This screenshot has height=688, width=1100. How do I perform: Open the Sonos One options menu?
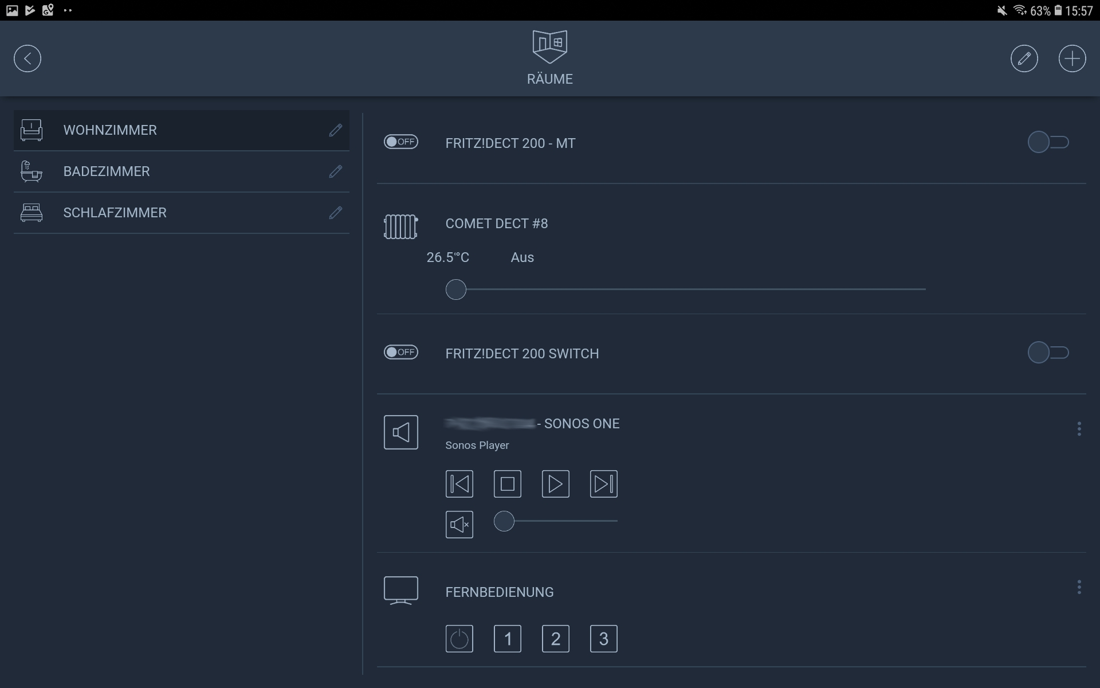click(1079, 429)
